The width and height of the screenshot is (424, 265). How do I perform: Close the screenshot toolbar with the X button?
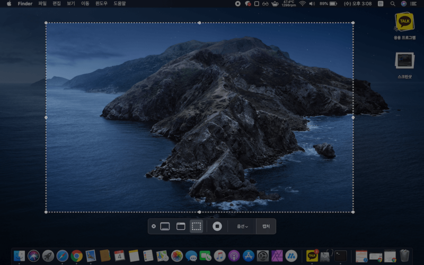point(154,226)
